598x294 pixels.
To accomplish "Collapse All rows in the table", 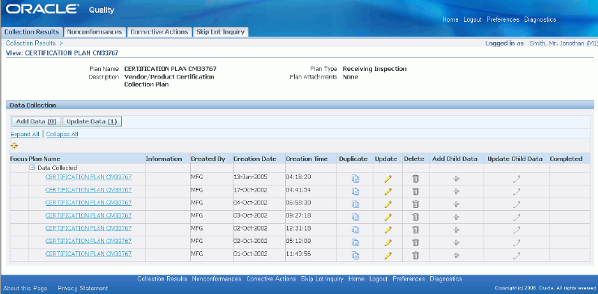I will tap(62, 134).
